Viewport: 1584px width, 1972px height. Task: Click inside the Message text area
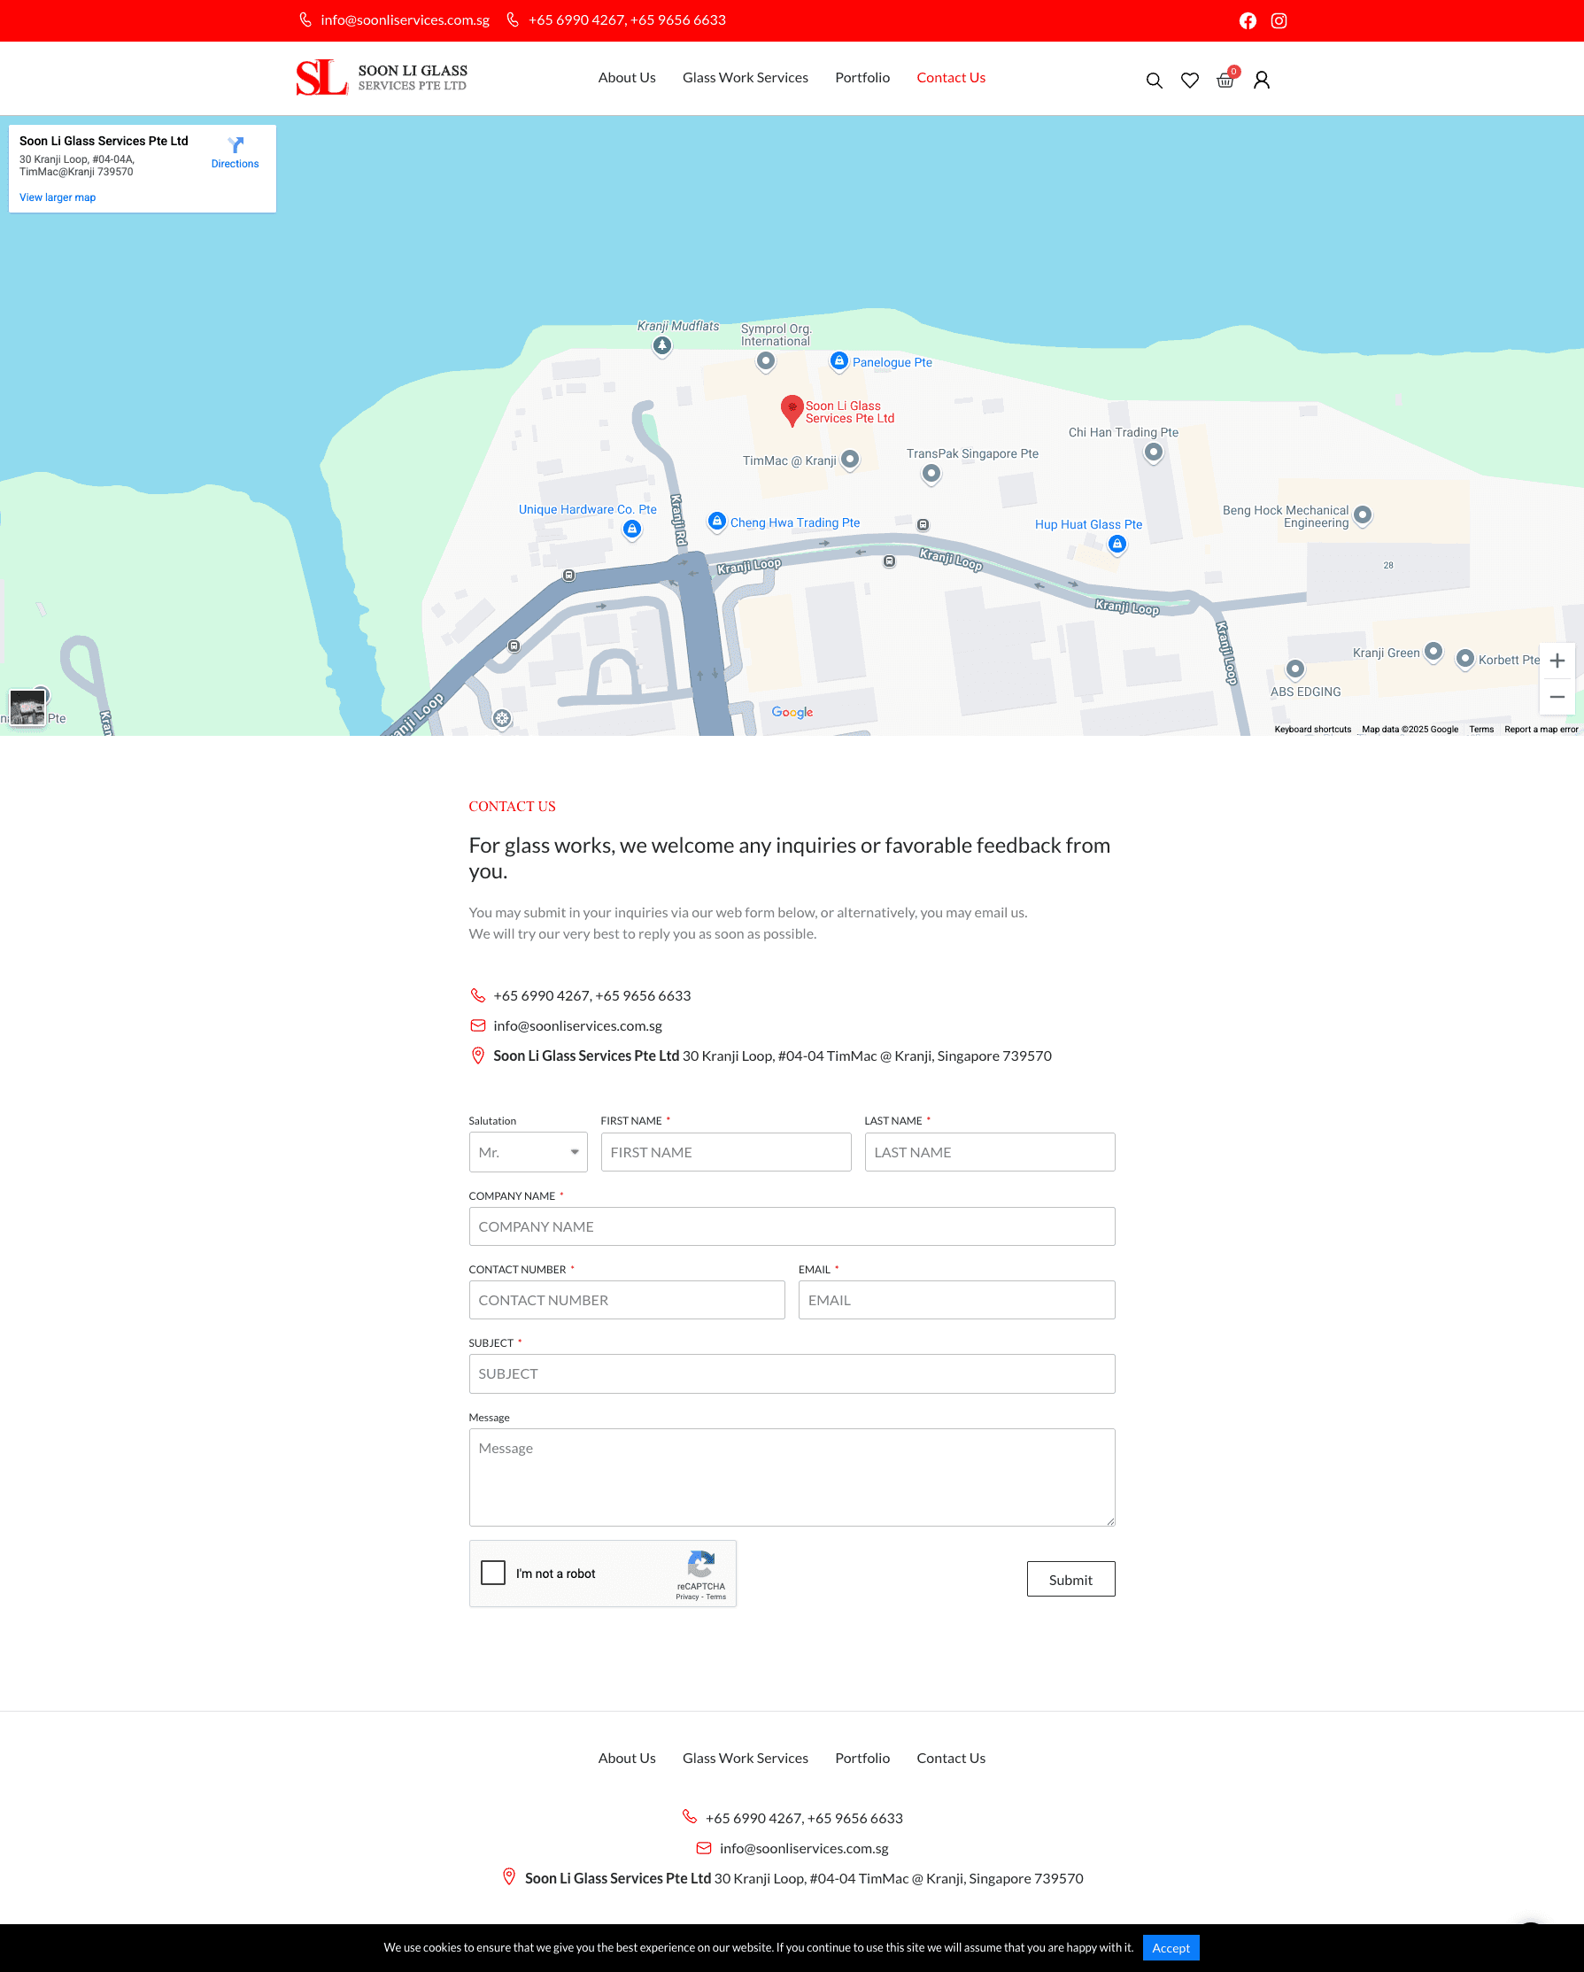792,1477
